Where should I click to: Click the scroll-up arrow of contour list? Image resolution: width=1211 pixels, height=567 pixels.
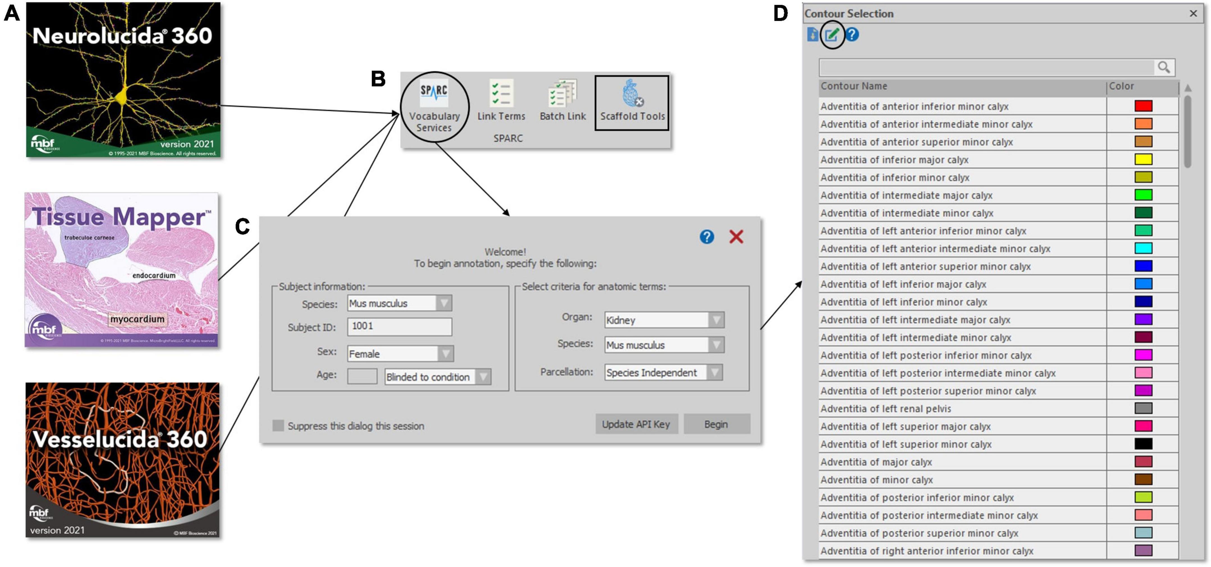tap(1187, 88)
